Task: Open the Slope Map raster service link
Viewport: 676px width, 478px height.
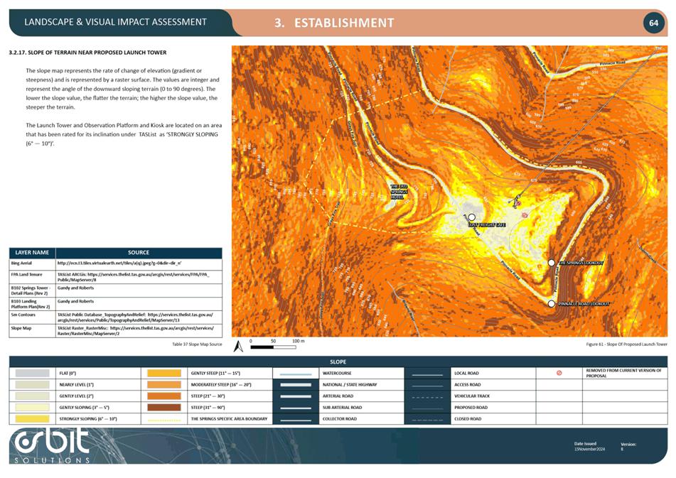Action: [135, 331]
